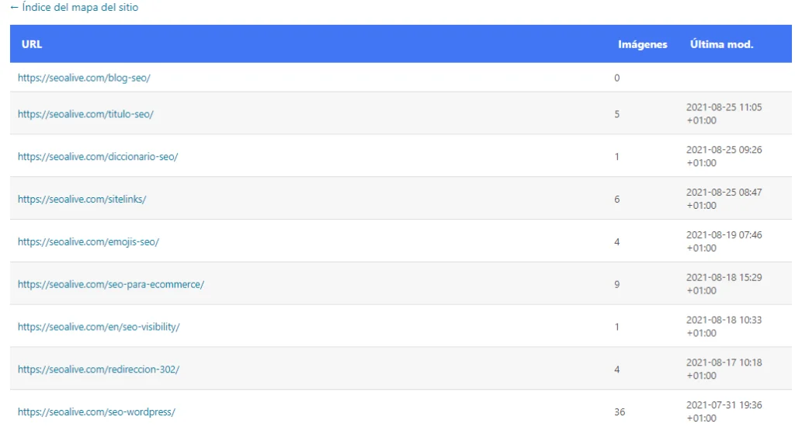Select image count 1 in diccionario-seo row
The image size is (795, 427).
click(617, 157)
